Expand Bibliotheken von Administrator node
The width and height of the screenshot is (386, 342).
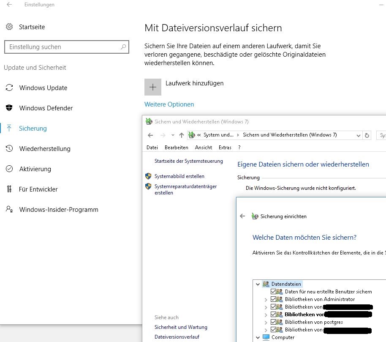[266, 299]
